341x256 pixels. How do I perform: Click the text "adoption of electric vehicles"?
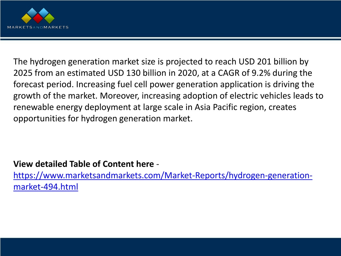click(237, 96)
